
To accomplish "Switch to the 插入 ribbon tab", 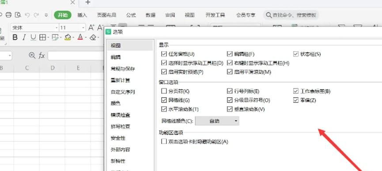I will coord(82,15).
